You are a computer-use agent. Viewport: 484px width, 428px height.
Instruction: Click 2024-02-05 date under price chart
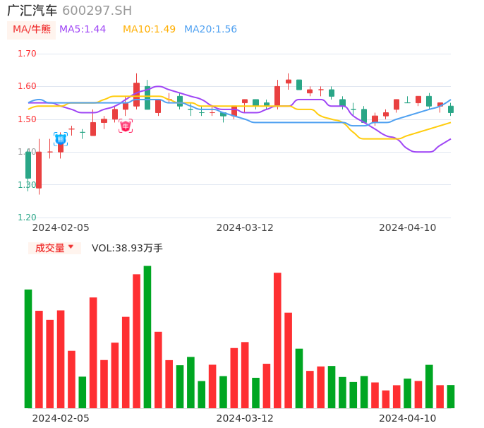click(x=61, y=227)
